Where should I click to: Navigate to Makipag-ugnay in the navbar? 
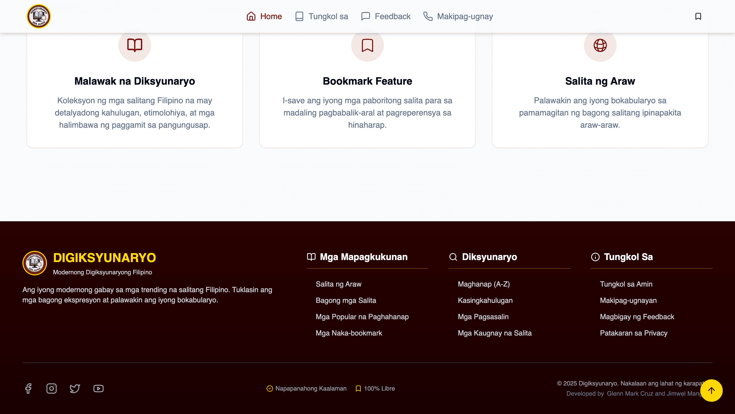(457, 16)
